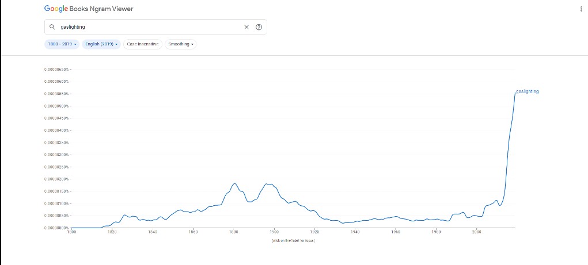Click the "click on line/label for focus" hint
This screenshot has width=588, height=265.
293,240
